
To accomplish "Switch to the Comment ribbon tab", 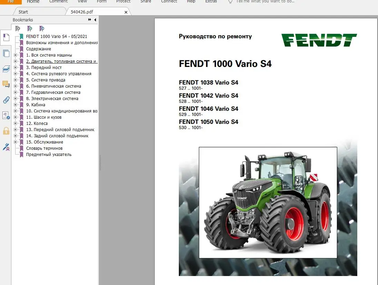I will click(x=58, y=2).
